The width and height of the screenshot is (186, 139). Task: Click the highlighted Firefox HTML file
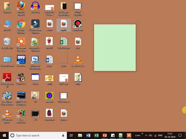(64, 25)
